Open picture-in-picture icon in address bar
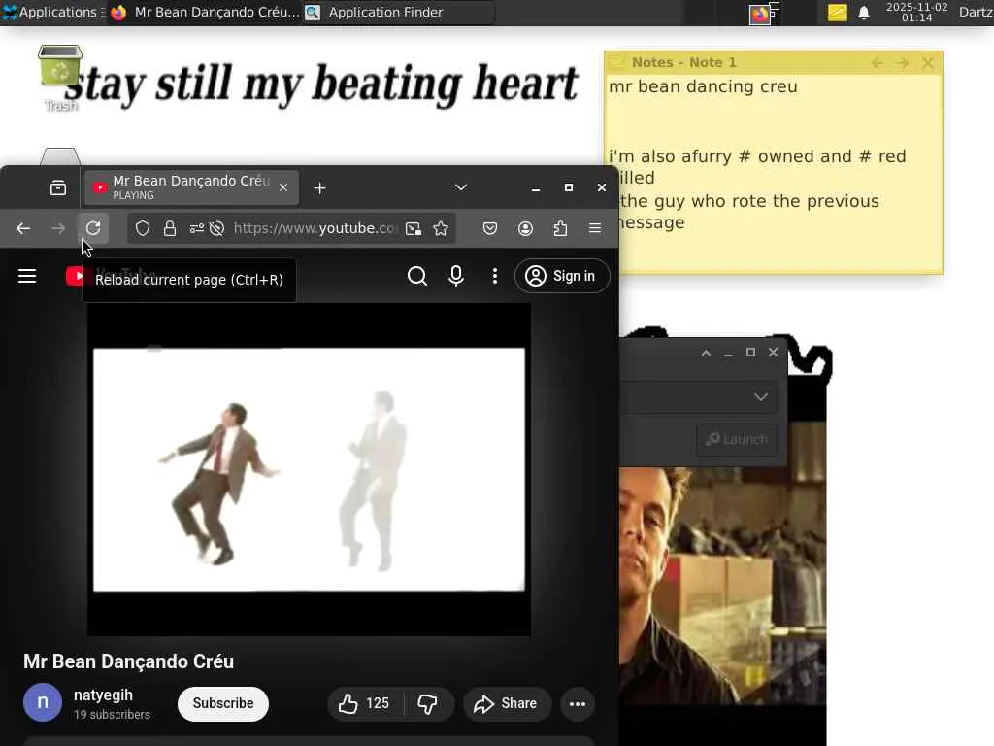 [414, 229]
